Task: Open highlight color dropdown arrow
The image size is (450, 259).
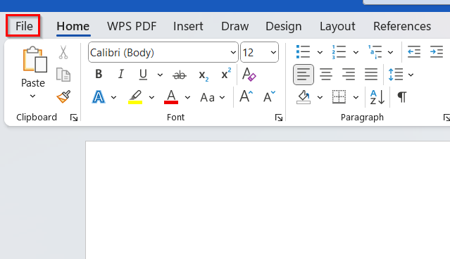Action: (x=151, y=98)
